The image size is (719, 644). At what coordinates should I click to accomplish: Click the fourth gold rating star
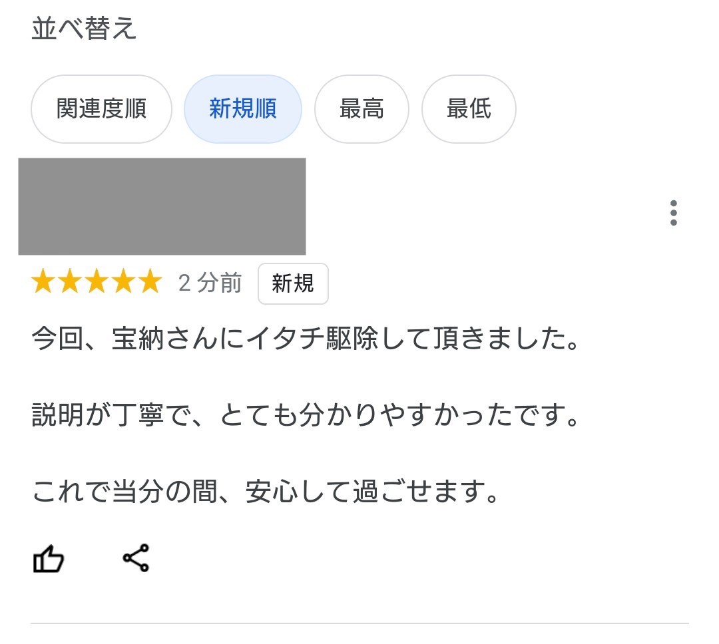(x=123, y=282)
